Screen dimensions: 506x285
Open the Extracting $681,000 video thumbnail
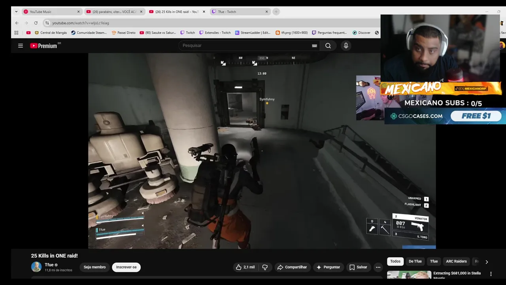(409, 274)
